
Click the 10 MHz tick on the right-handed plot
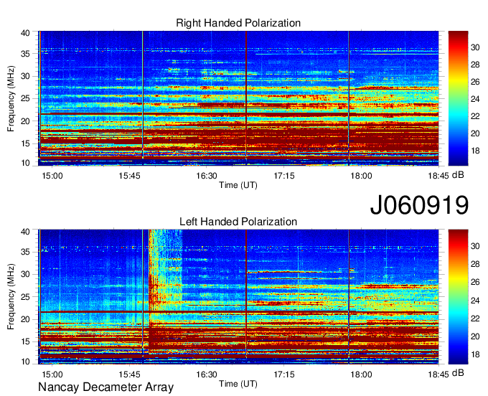[x=25, y=163]
